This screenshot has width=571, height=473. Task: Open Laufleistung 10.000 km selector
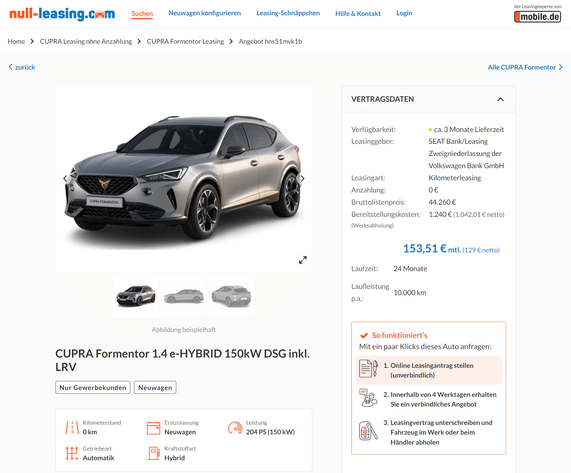click(410, 293)
